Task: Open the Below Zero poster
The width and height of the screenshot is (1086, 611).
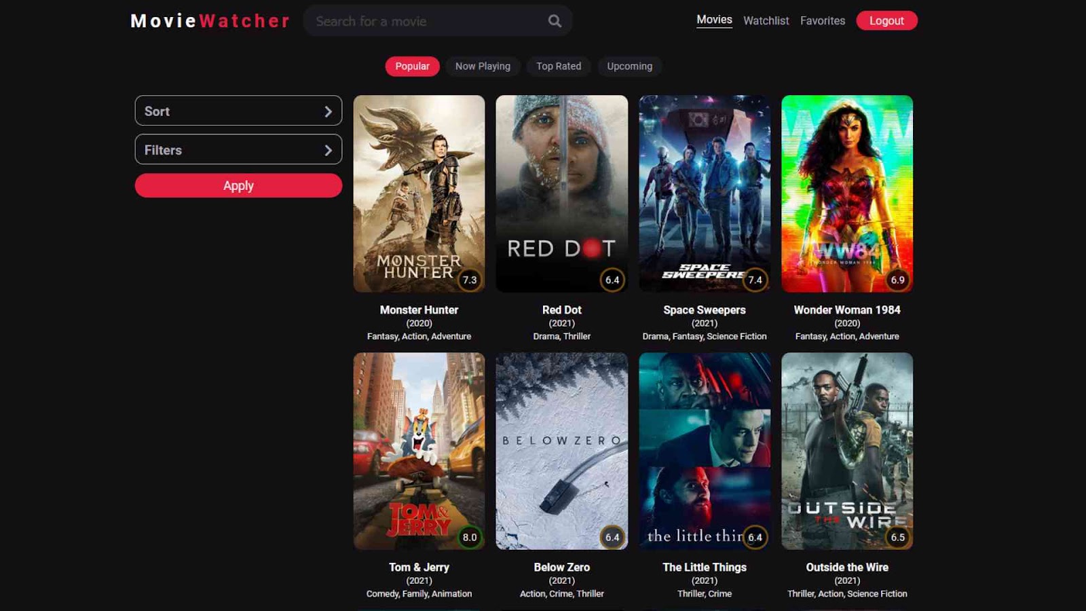Action: [x=562, y=451]
